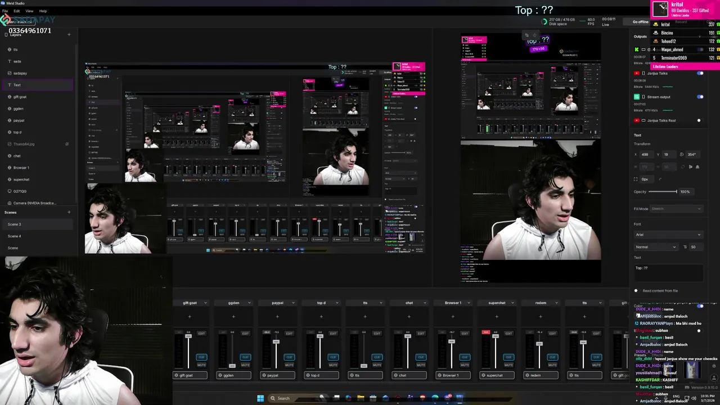Open the File menu
The image size is (720, 405).
coord(5,11)
